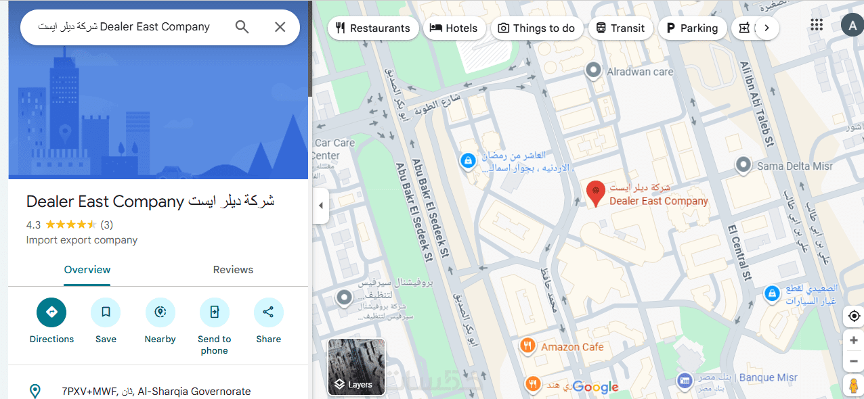Open the Layers map thumbnail
The height and width of the screenshot is (399, 864).
(x=356, y=367)
